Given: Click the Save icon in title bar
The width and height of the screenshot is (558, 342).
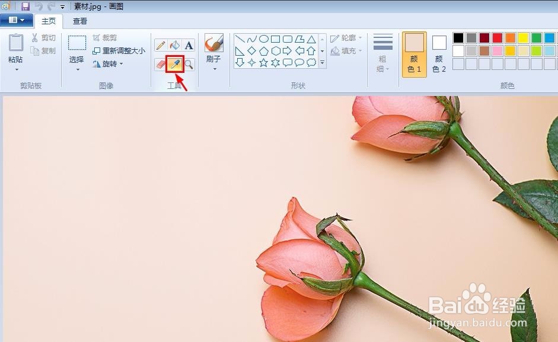Looking at the screenshot, I should [x=25, y=6].
